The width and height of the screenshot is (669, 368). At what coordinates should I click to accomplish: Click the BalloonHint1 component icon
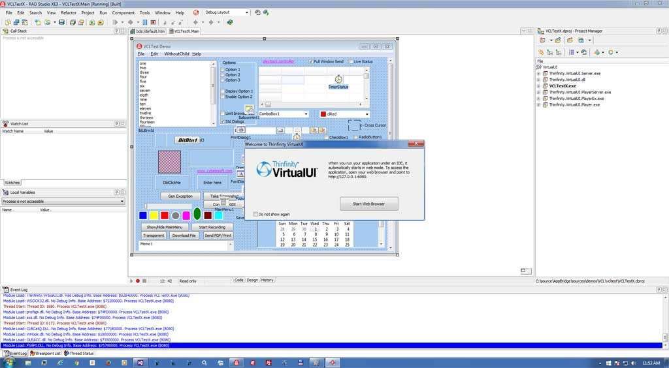coord(249,110)
